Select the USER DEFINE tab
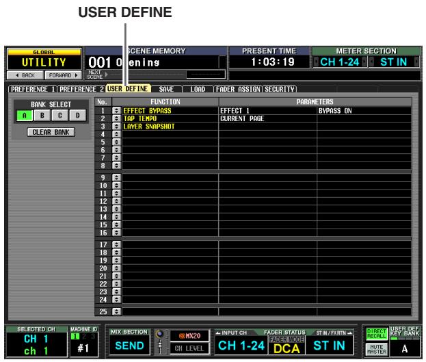This screenshot has width=426, height=362. pyautogui.click(x=128, y=89)
